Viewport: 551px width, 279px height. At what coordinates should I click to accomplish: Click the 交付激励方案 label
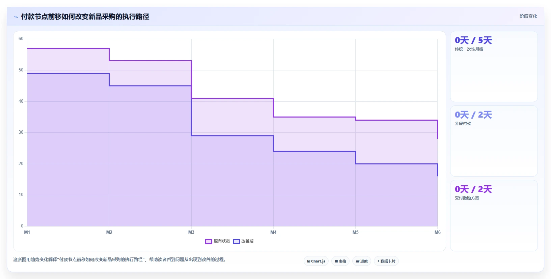(x=467, y=198)
